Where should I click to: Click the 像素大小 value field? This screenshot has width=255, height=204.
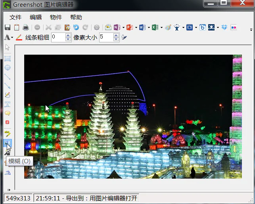point(106,38)
